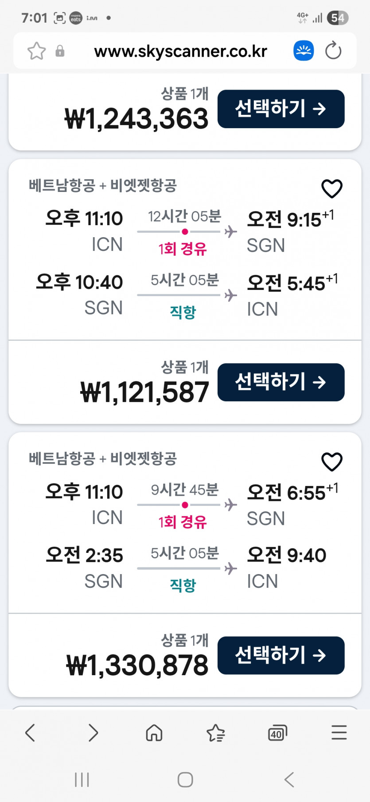Go forward with browser forward arrow
The width and height of the screenshot is (370, 802).
pos(93,732)
